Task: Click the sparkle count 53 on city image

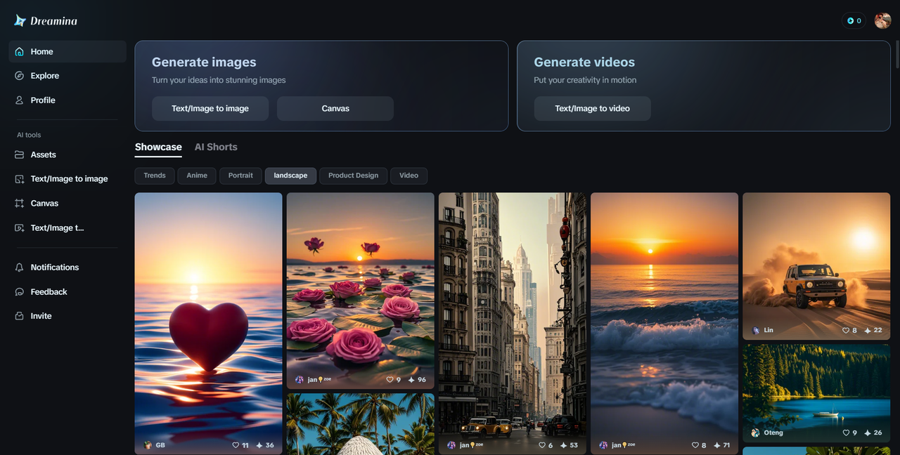Action: pyautogui.click(x=569, y=445)
